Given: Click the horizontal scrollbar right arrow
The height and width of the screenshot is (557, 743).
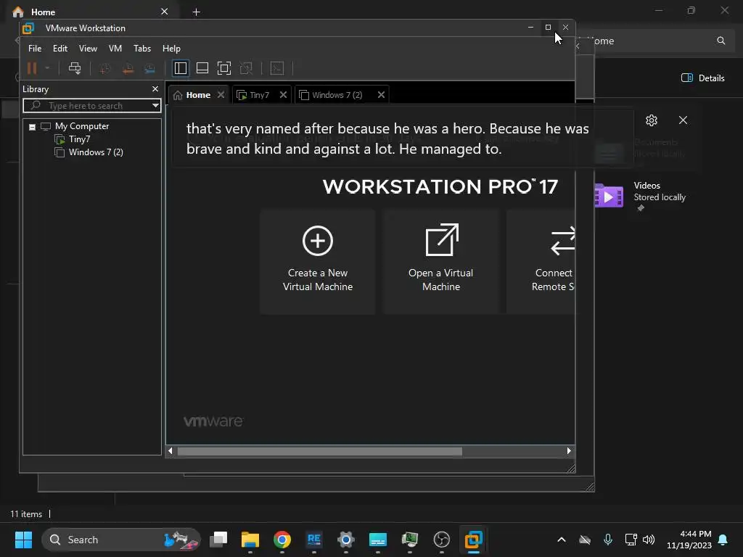Looking at the screenshot, I should click(569, 451).
